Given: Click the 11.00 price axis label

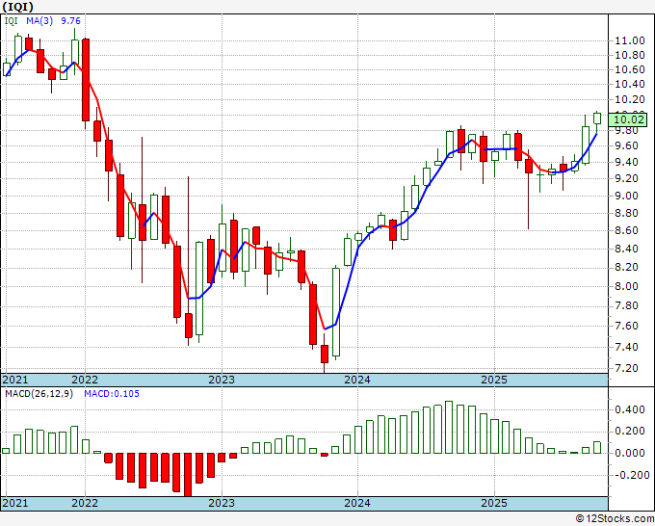Looking at the screenshot, I should coord(630,40).
